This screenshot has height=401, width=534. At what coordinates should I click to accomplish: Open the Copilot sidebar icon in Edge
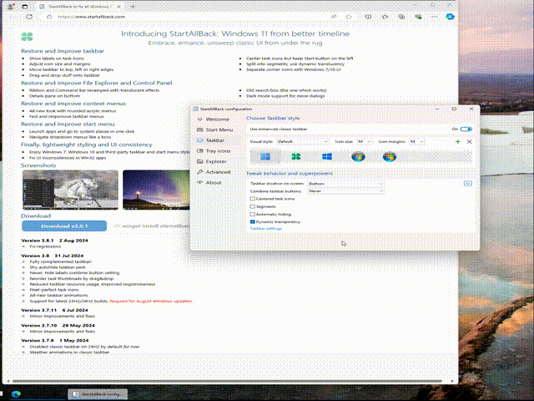450,17
